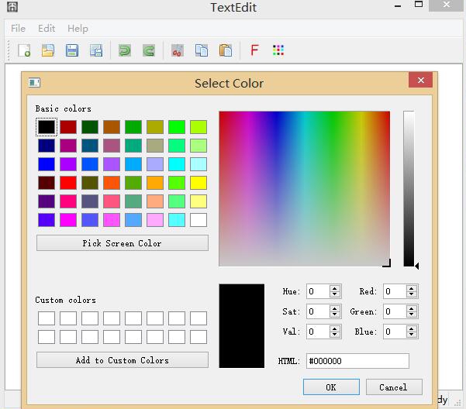
Task: Open the Help menu
Action: [78, 29]
